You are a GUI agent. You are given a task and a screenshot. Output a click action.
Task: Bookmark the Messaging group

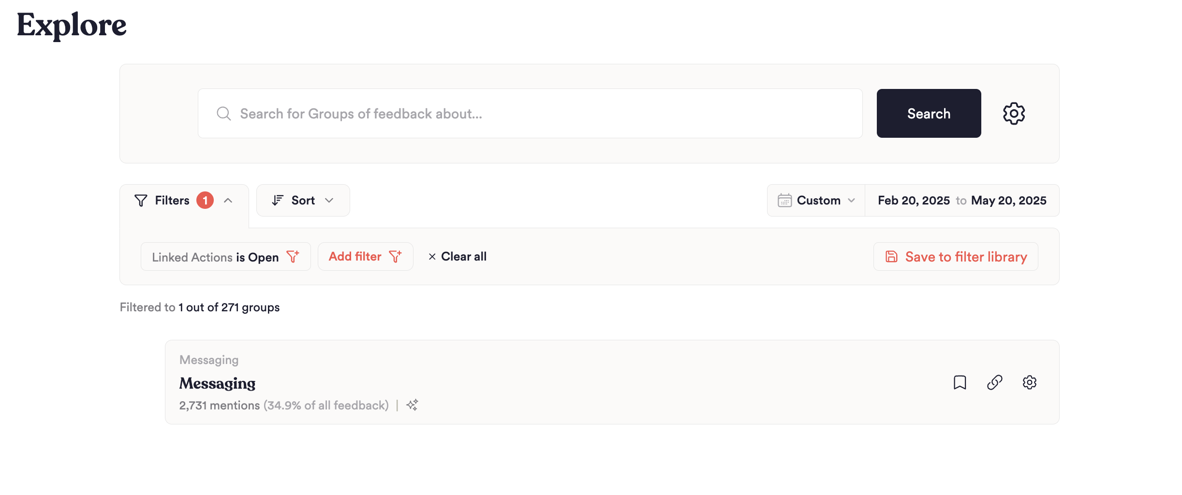click(x=960, y=382)
